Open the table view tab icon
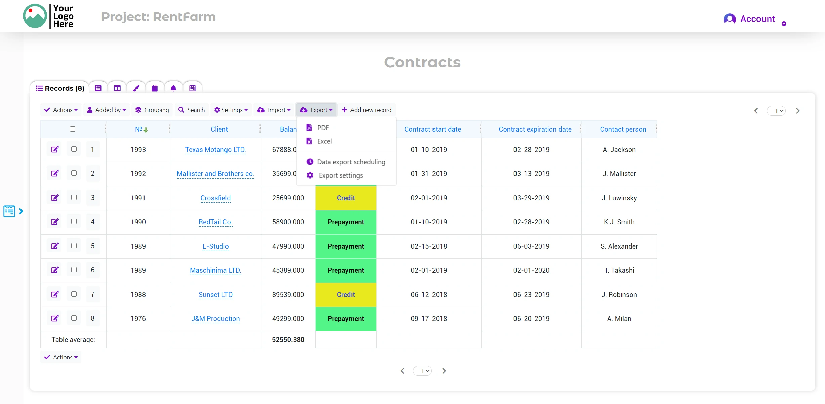Viewport: 825px width, 404px height. click(98, 88)
